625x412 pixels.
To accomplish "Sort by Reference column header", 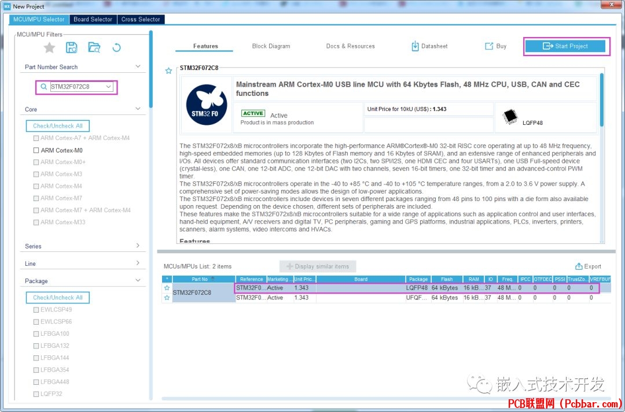I will [251, 279].
